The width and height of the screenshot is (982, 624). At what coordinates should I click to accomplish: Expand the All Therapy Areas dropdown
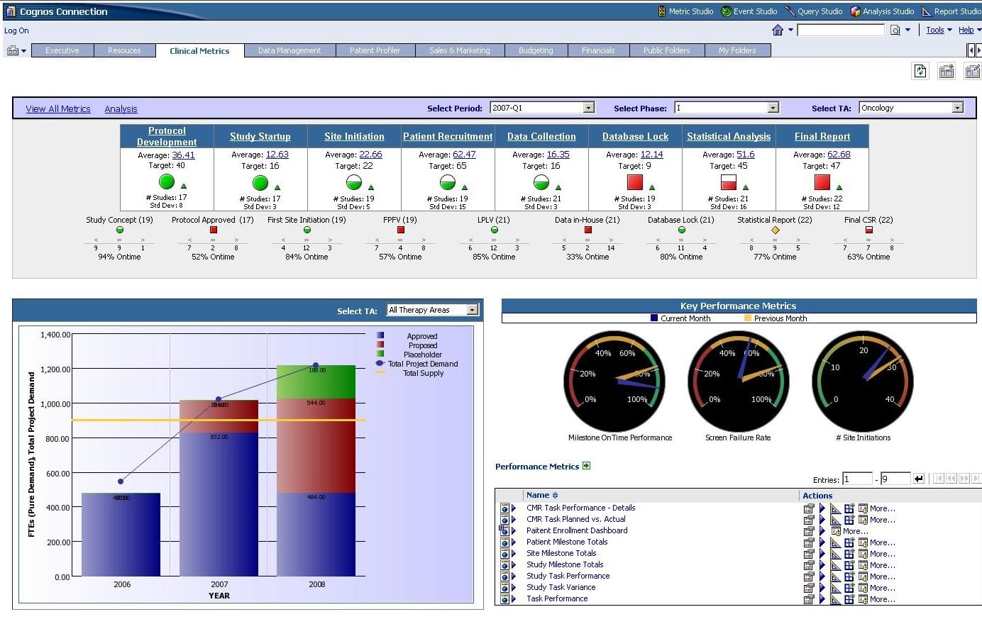point(473,310)
